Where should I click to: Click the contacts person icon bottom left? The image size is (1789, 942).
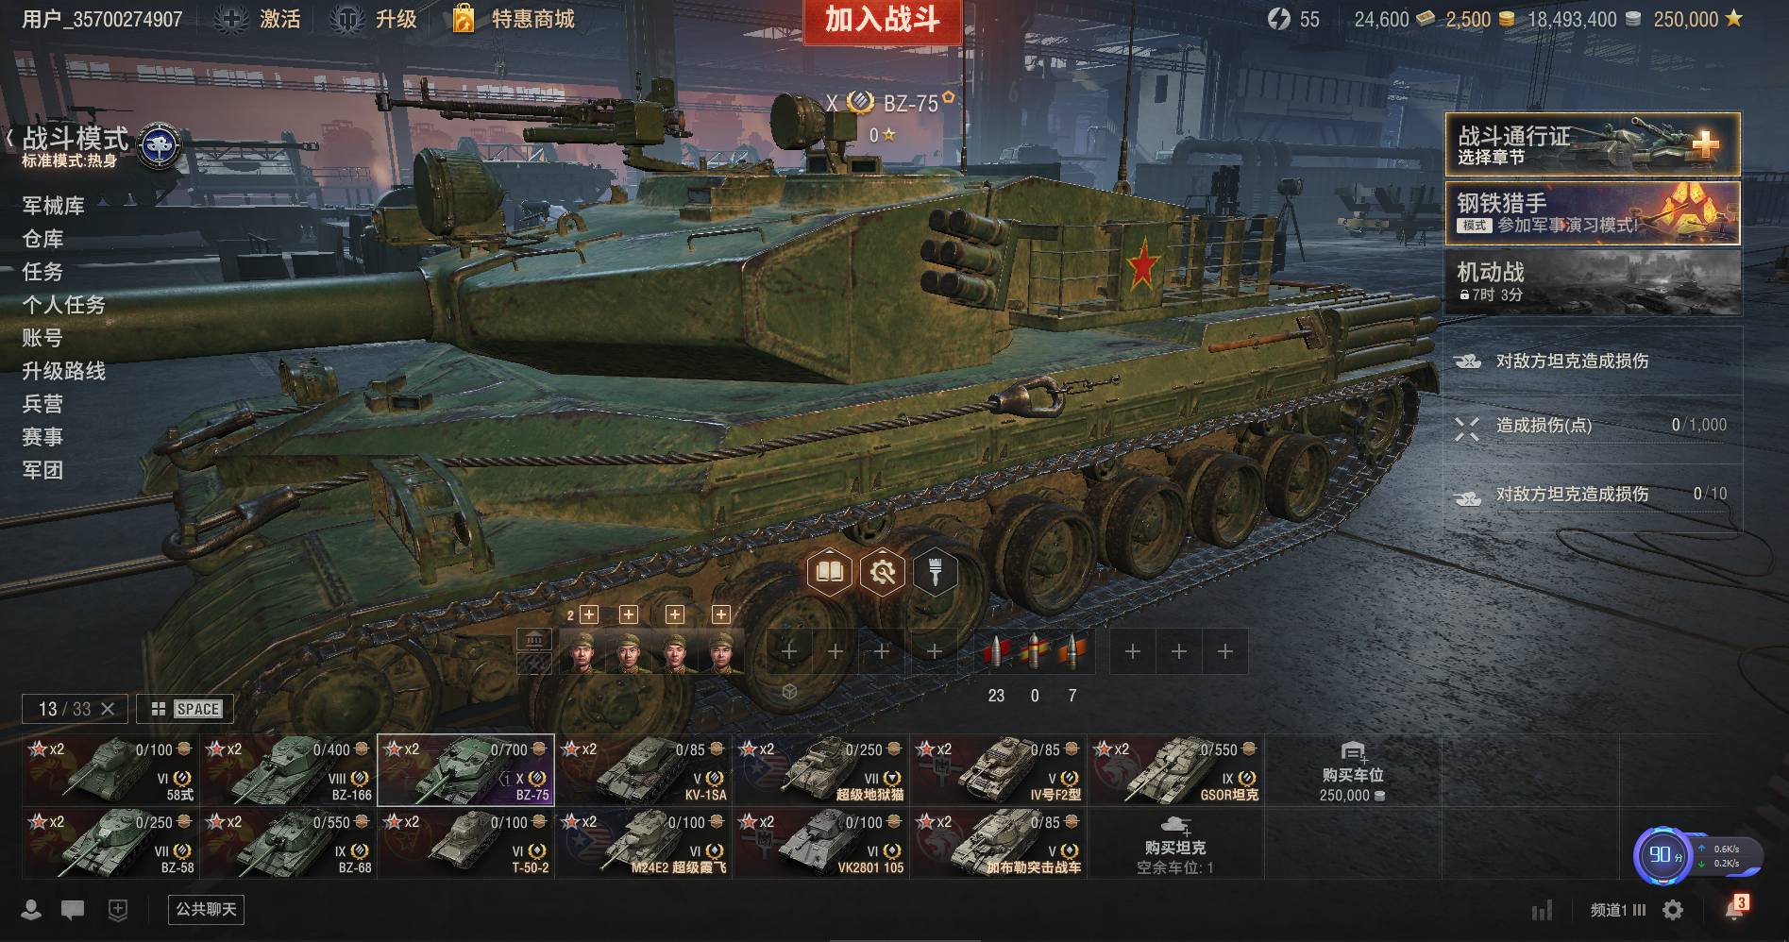[31, 910]
